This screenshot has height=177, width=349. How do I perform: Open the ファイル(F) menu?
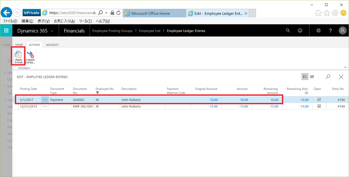[x=10, y=21]
